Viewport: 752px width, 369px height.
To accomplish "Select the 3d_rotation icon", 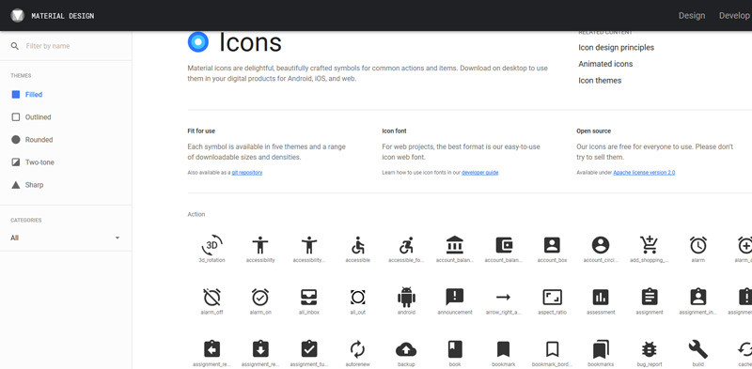I will [x=212, y=245].
